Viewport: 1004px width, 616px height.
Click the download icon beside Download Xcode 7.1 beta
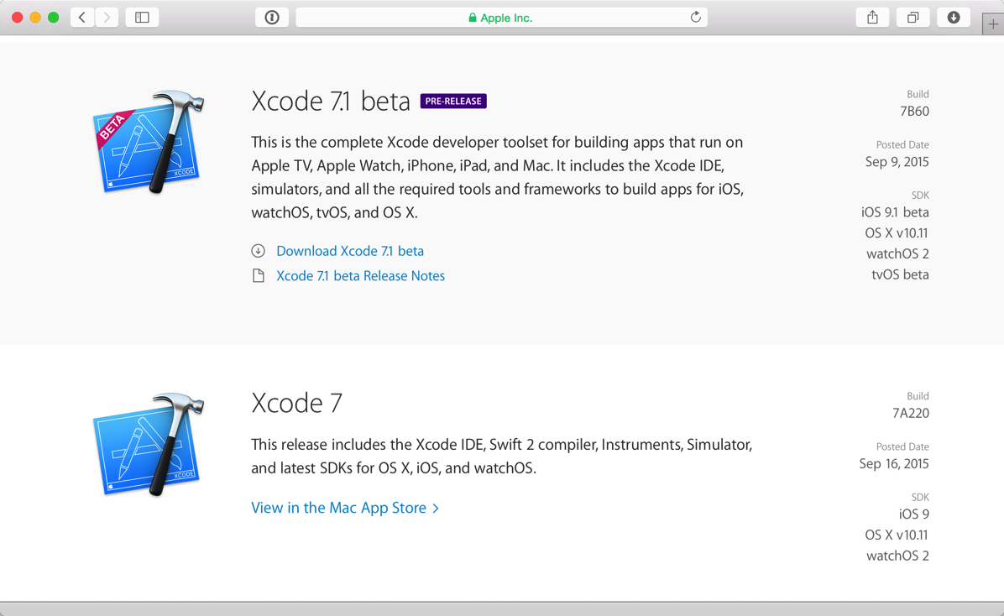pos(259,250)
